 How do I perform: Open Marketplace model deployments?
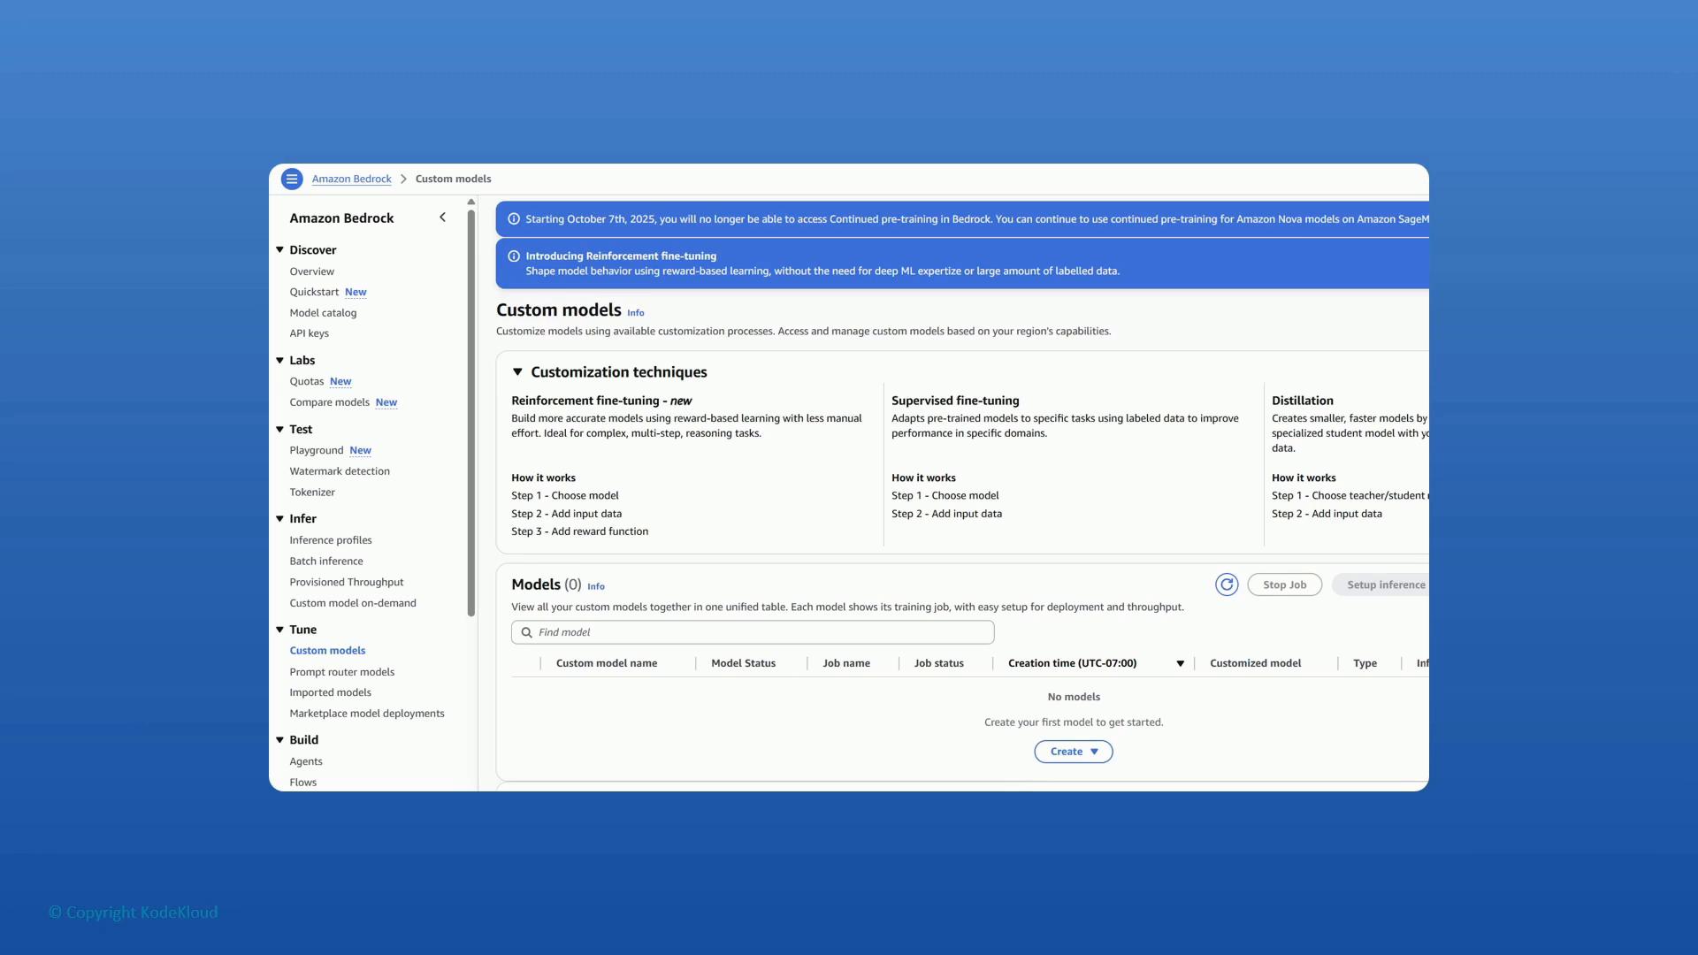click(367, 714)
